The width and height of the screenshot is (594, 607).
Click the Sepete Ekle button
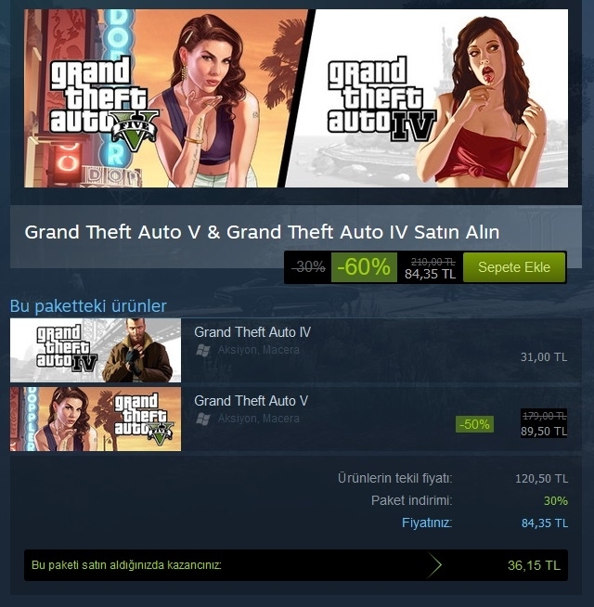514,267
